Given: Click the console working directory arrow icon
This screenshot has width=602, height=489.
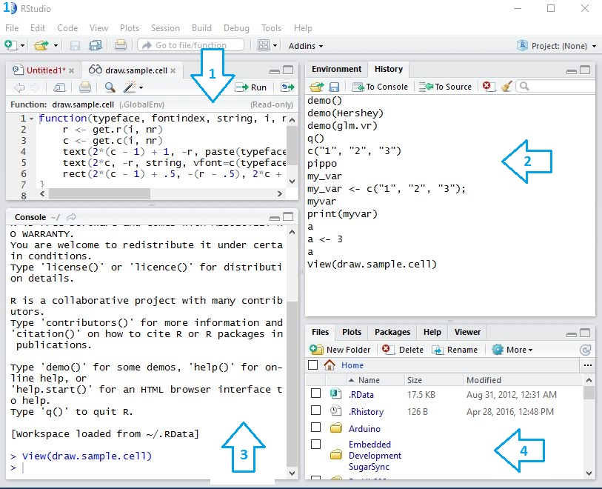Looking at the screenshot, I should point(71,217).
